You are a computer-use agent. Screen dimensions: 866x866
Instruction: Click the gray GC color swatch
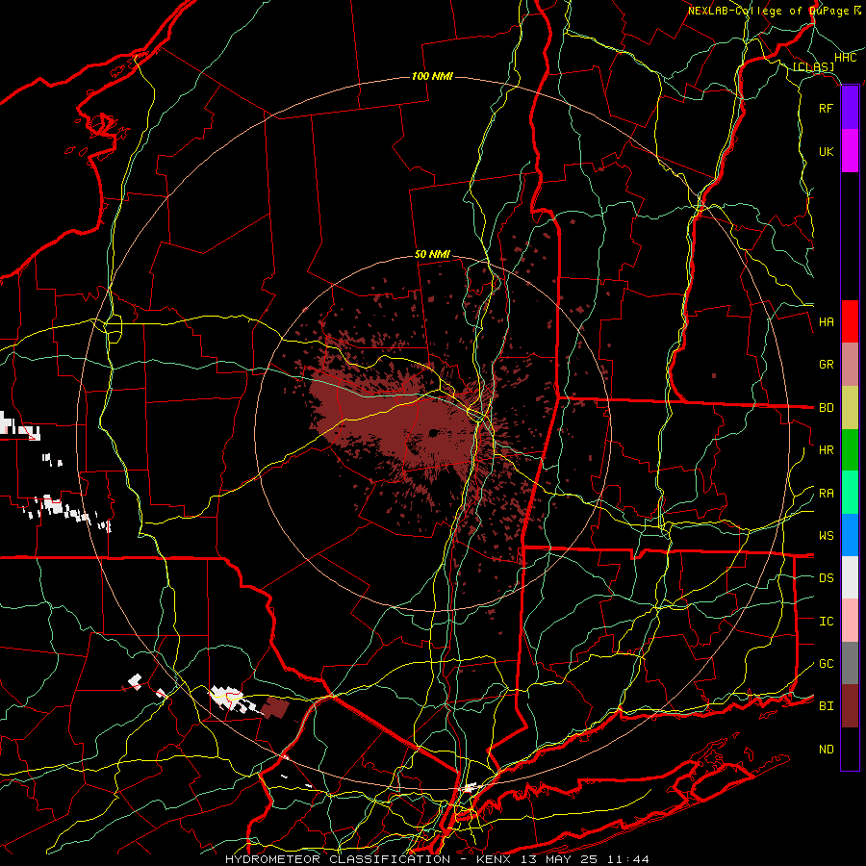tap(850, 663)
